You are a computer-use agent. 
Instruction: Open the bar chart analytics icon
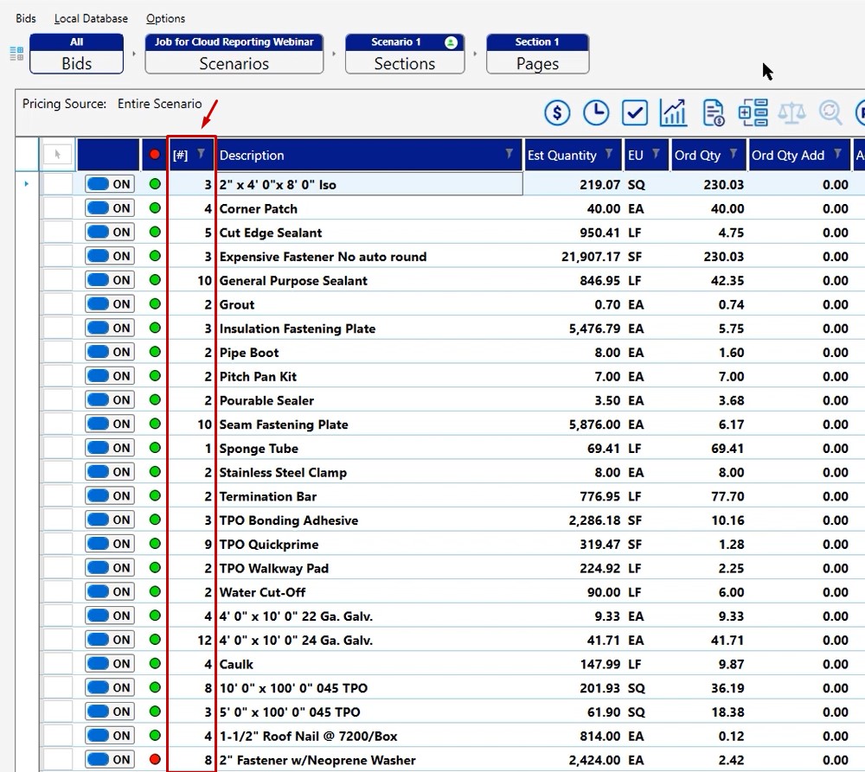tap(673, 112)
